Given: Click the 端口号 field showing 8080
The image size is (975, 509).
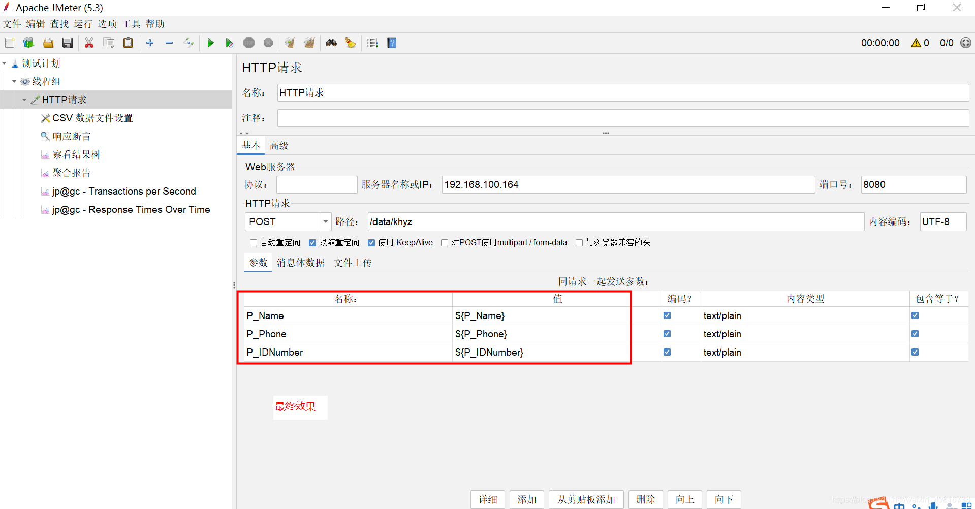Looking at the screenshot, I should click(x=914, y=185).
